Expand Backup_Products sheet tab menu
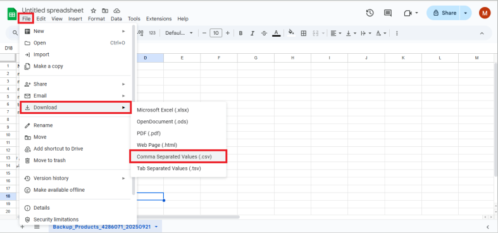The height and width of the screenshot is (233, 498). point(156,227)
